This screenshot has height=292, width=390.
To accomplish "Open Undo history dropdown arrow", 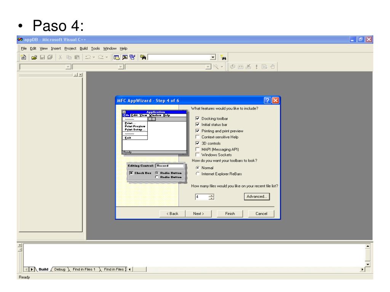I will point(94,57).
